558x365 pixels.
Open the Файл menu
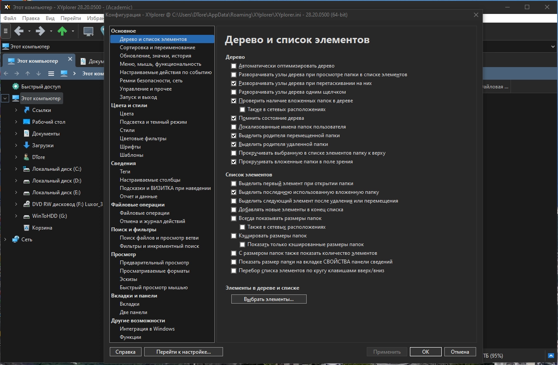click(x=10, y=18)
